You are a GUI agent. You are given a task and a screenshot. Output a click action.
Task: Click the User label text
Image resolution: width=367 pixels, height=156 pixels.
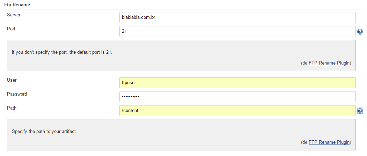[12, 80]
